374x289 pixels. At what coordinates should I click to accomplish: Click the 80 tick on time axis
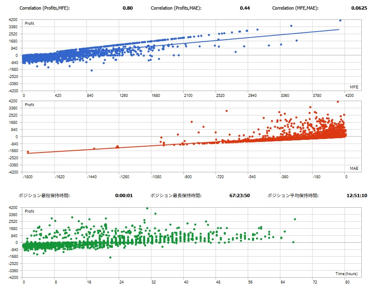[x=347, y=282]
